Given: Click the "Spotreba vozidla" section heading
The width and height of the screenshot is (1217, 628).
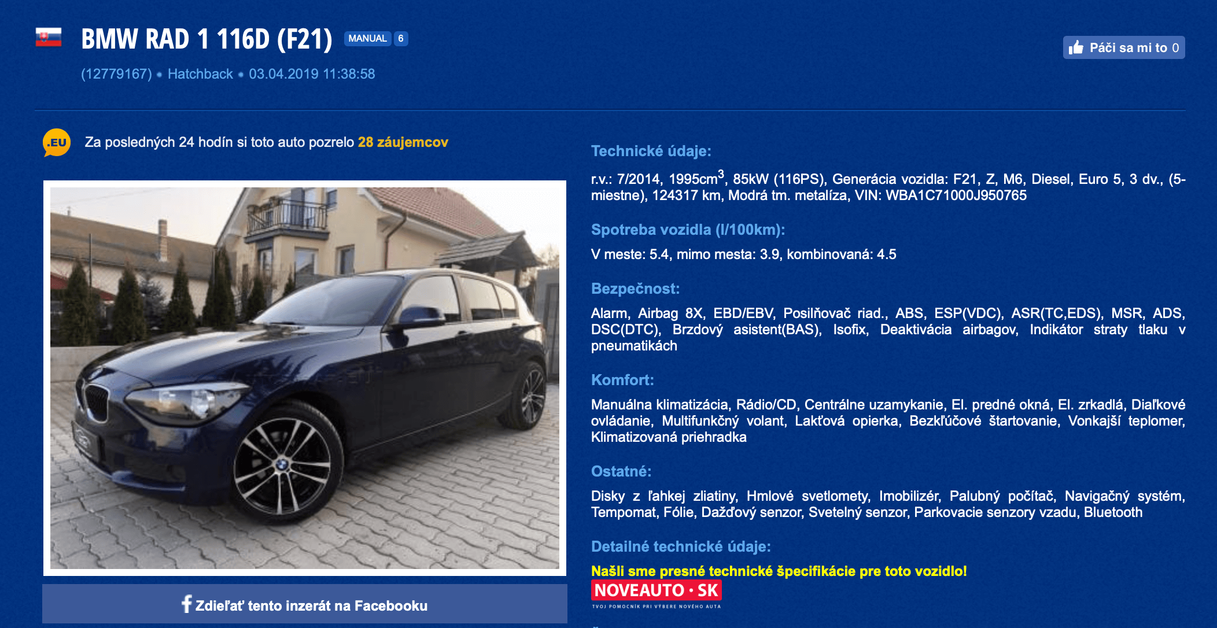Looking at the screenshot, I should click(x=688, y=230).
